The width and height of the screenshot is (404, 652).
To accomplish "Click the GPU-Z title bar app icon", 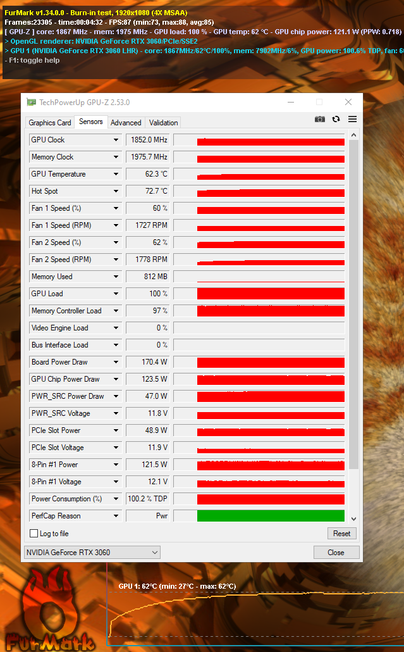I will 31,102.
